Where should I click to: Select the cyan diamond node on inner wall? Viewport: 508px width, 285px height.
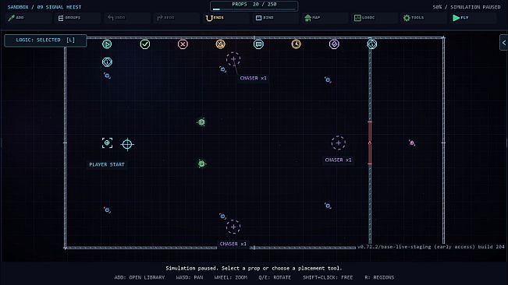click(x=372, y=44)
